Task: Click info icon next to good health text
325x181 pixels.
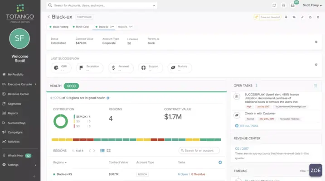Action: (x=108, y=98)
